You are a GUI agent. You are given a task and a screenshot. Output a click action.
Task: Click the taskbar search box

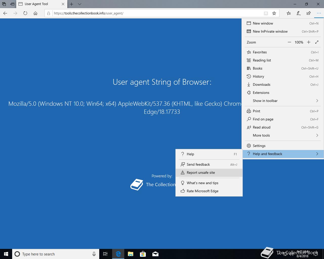[55, 254]
